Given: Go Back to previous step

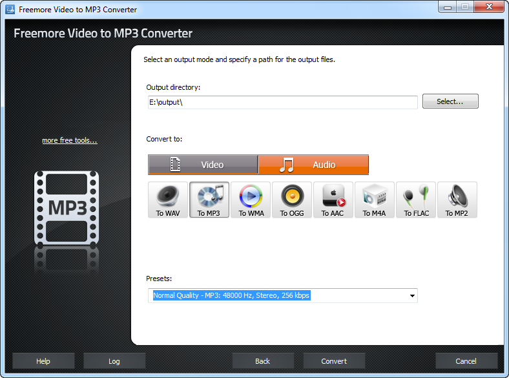Looking at the screenshot, I should 263,361.
